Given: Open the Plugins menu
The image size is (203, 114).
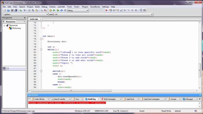Looking at the screenshot, I should pos(85,7).
